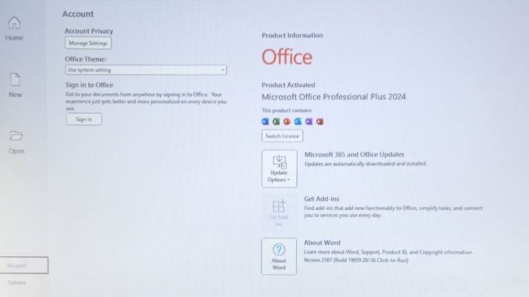Image resolution: width=529 pixels, height=297 pixels.
Task: Go to Home in the sidebar
Action: tap(14, 29)
